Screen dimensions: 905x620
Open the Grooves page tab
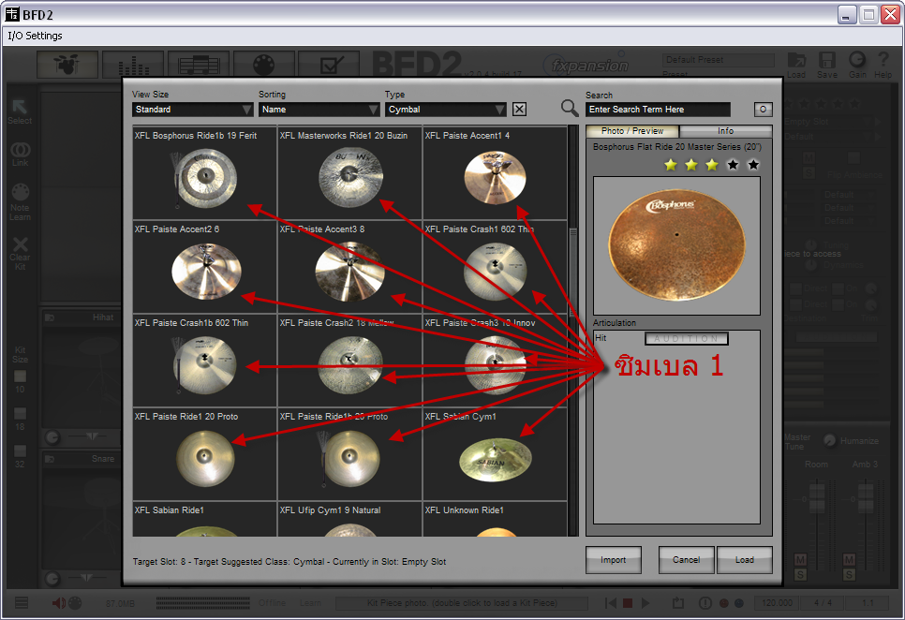200,64
